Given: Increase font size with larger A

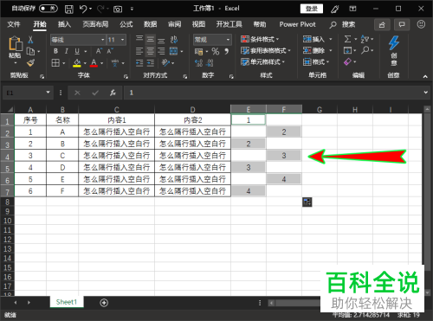Looking at the screenshot, I should pos(99,51).
